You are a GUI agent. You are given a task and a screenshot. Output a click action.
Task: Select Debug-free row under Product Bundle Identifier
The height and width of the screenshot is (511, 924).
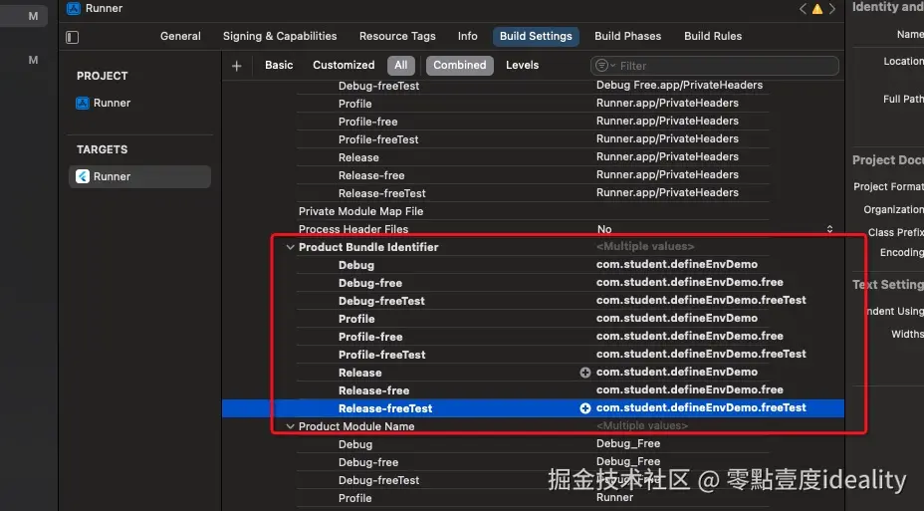click(x=534, y=283)
